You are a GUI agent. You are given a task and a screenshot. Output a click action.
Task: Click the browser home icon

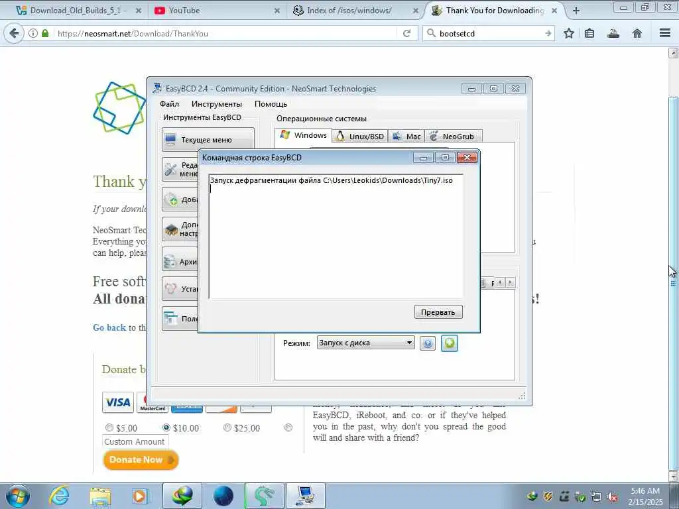[637, 33]
